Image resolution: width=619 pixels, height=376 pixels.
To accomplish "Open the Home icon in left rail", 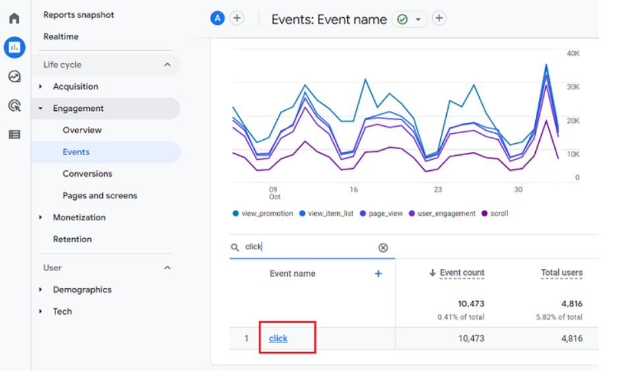I will pyautogui.click(x=15, y=18).
